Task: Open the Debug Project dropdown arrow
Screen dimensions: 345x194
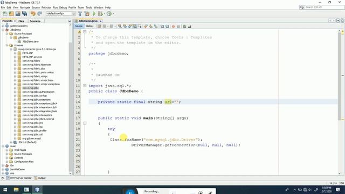Action: click(x=105, y=13)
